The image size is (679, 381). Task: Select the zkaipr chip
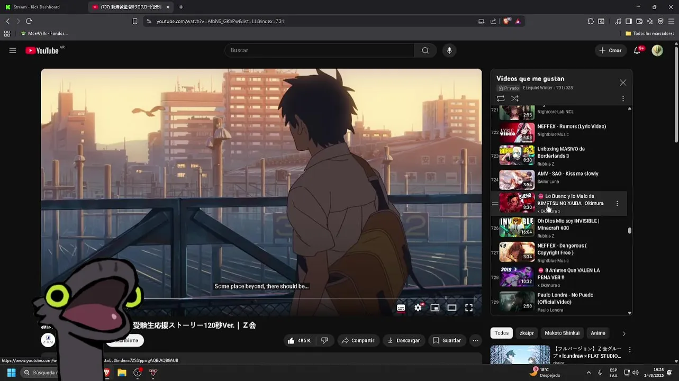pyautogui.click(x=527, y=333)
